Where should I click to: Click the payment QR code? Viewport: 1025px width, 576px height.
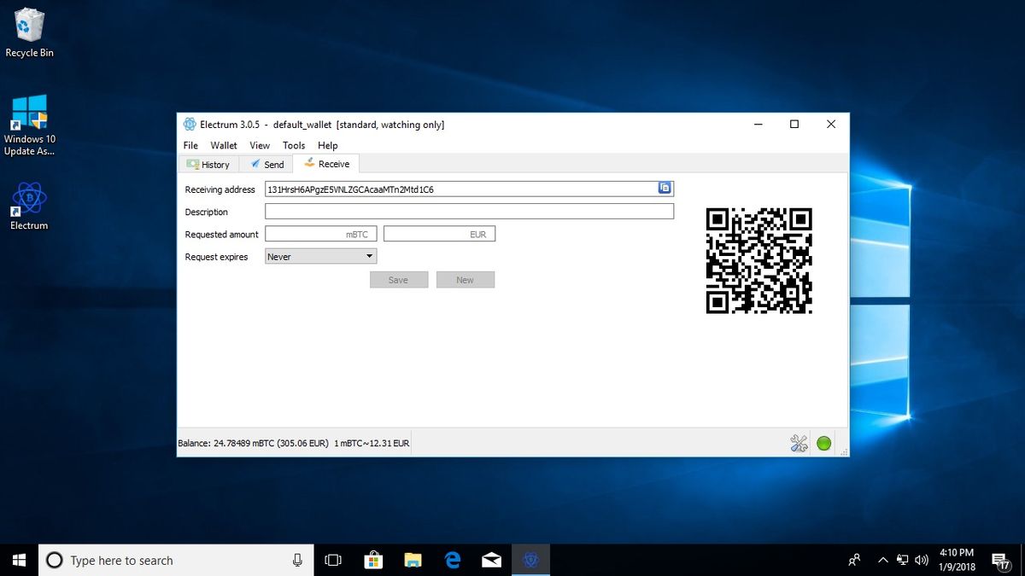point(759,260)
